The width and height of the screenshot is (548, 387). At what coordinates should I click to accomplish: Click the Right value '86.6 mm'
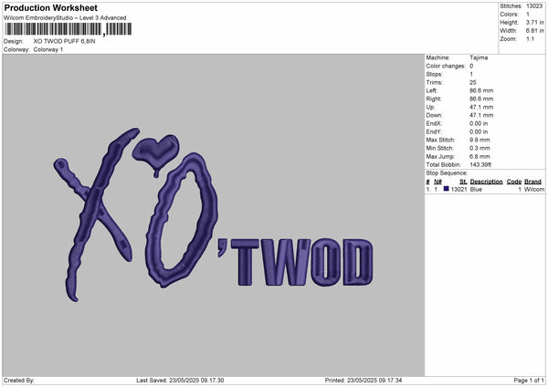point(481,99)
